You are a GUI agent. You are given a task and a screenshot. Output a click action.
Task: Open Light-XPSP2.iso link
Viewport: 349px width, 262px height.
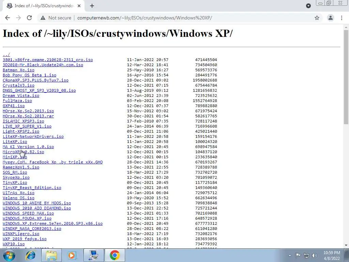point(21,131)
